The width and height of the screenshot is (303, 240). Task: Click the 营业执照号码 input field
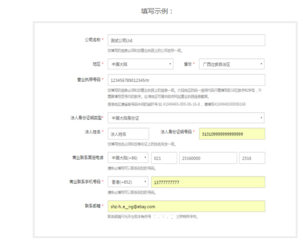click(186, 80)
